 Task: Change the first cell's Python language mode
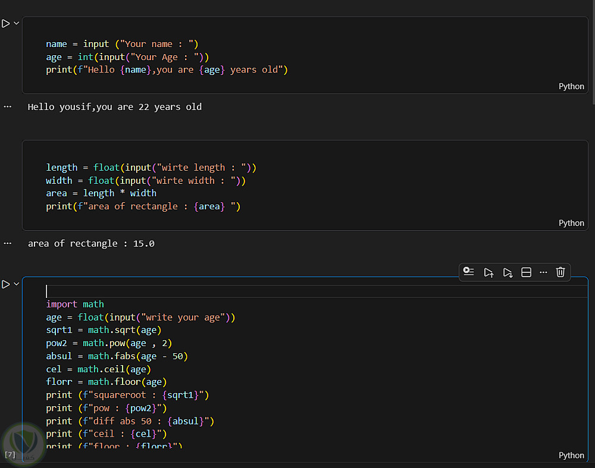[571, 86]
